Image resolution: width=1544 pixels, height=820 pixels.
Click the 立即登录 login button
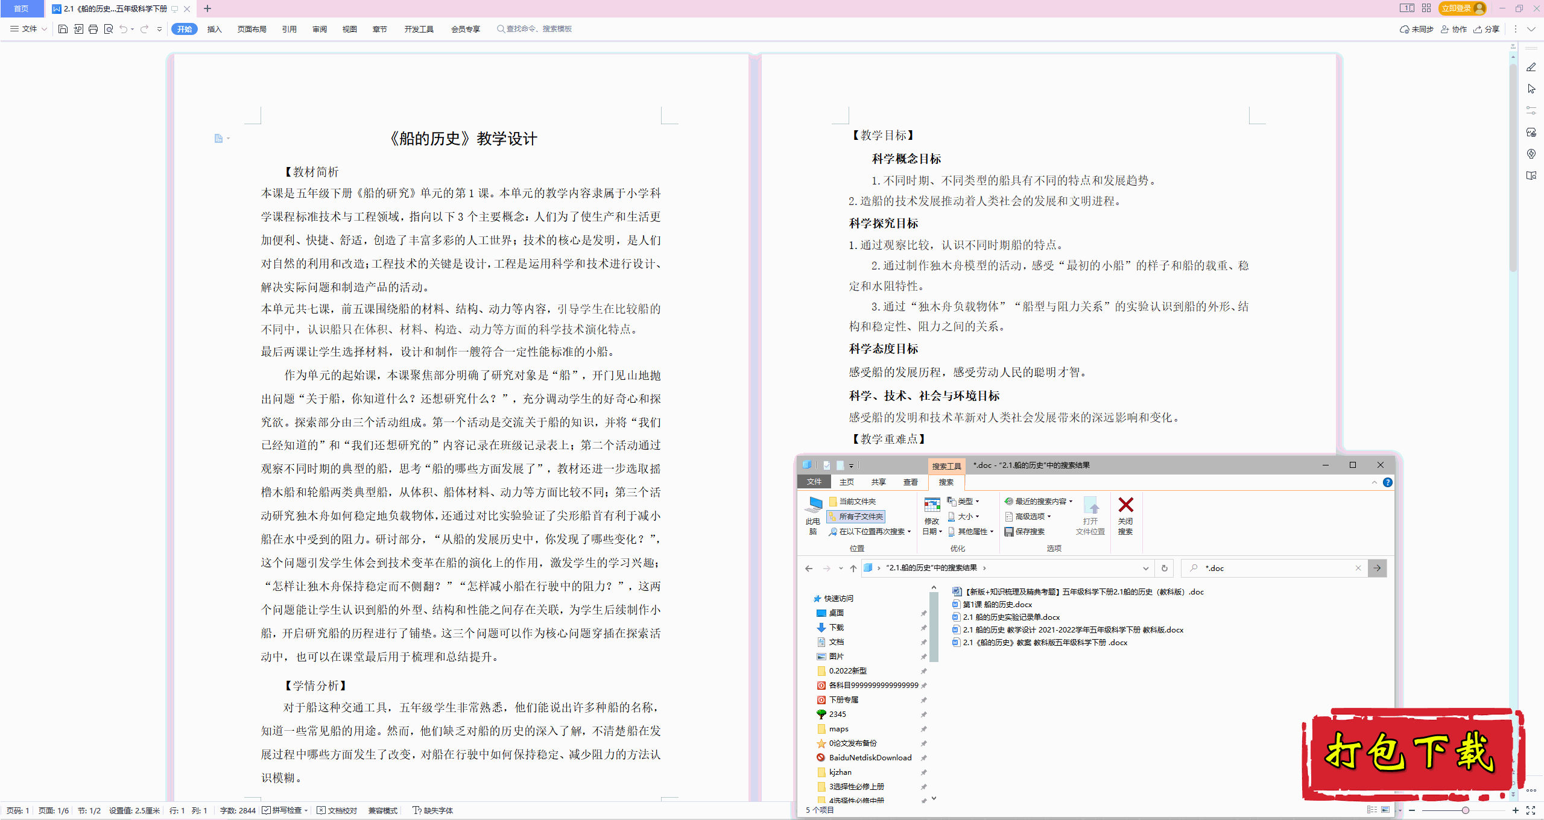[x=1461, y=8]
